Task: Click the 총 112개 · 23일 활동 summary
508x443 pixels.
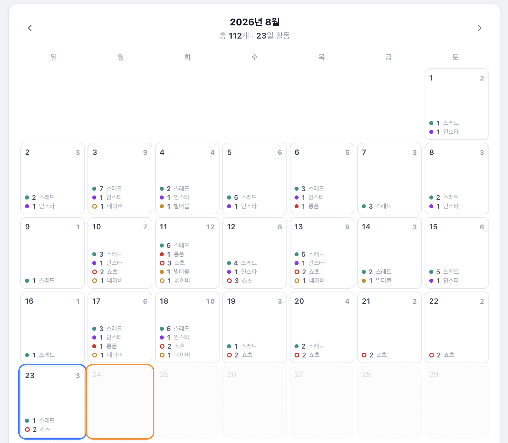Action: [x=255, y=36]
